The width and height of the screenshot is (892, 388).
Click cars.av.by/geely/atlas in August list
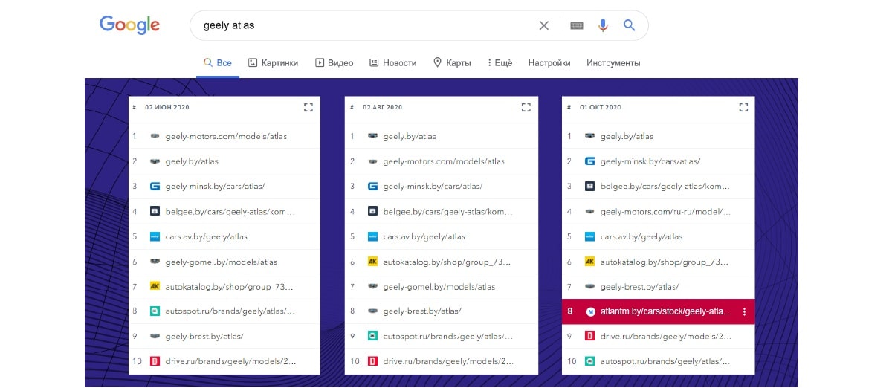(424, 236)
